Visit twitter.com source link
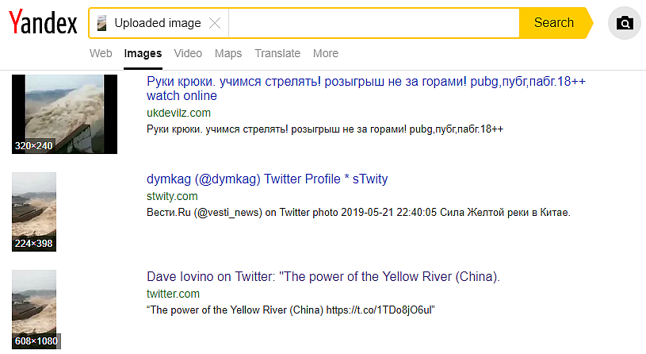This screenshot has height=354, width=646. [173, 294]
